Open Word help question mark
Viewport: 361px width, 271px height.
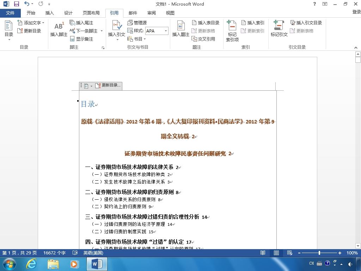click(x=314, y=4)
